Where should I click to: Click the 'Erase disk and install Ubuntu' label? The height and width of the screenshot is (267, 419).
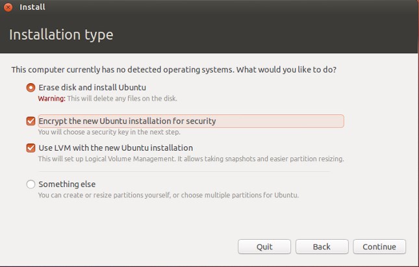[x=92, y=88]
